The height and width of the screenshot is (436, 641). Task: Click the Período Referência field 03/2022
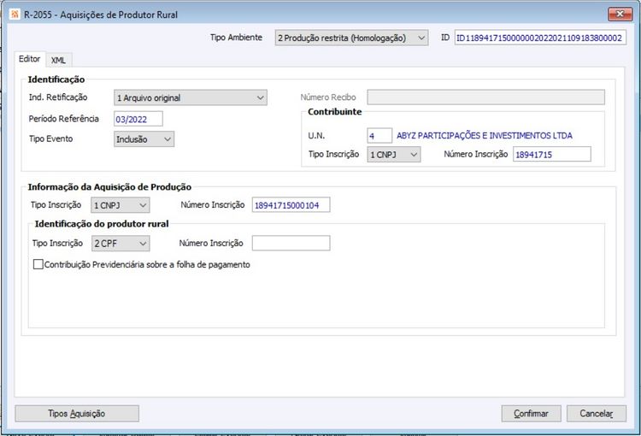[x=138, y=119]
